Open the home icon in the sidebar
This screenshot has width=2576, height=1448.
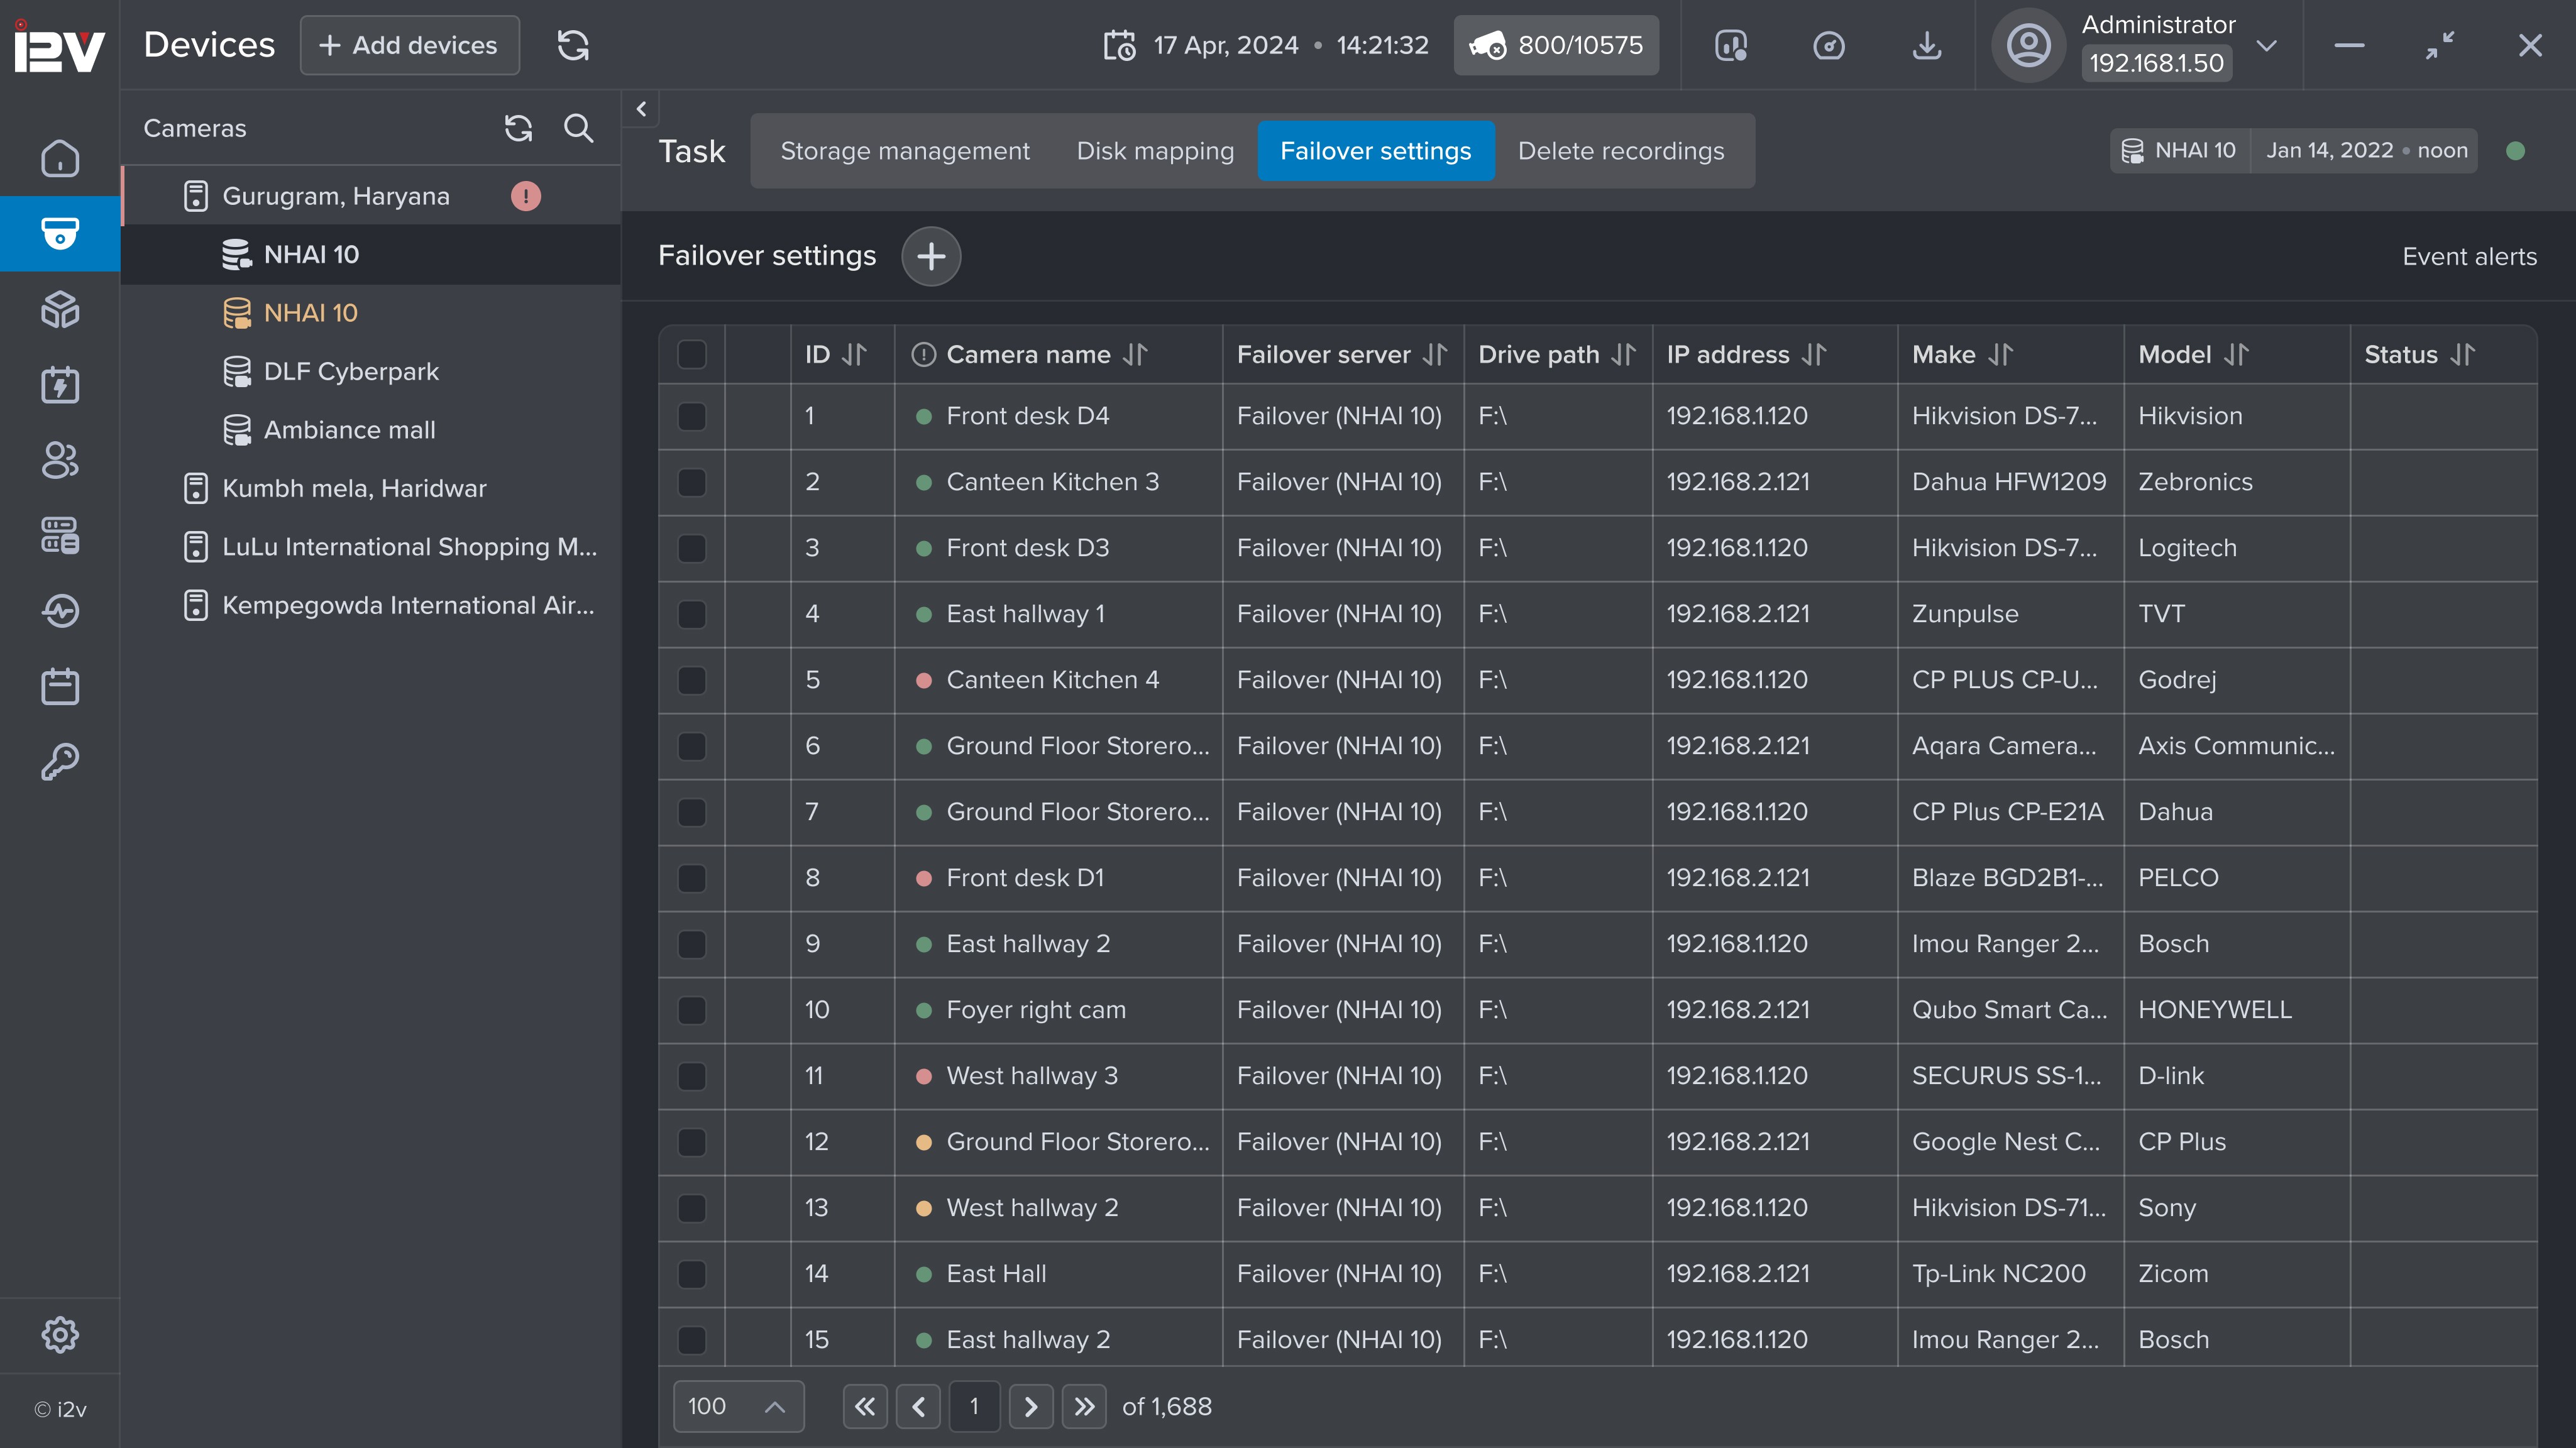60,158
